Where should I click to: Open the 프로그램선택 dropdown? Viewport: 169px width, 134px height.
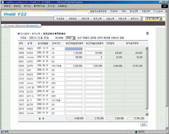pos(154,19)
